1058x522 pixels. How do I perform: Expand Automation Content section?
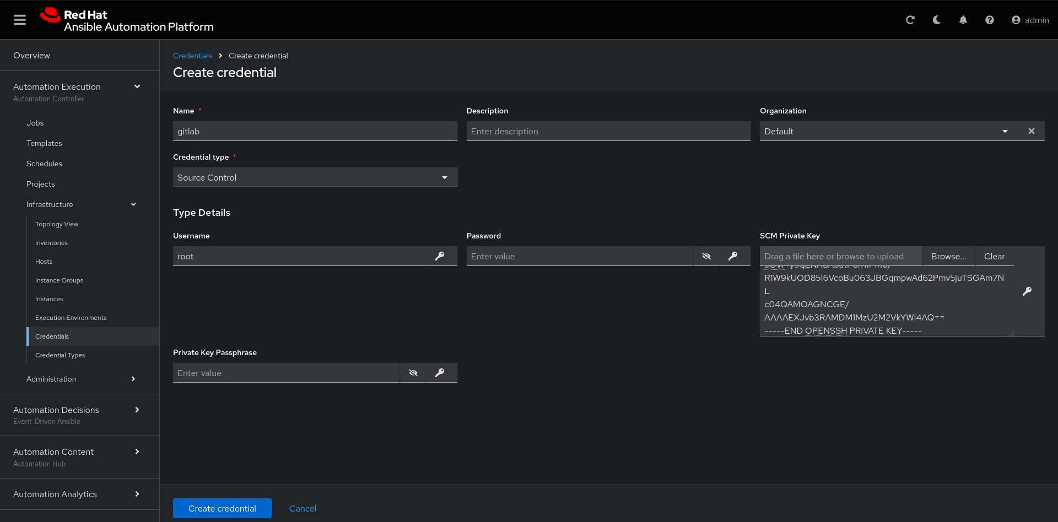point(137,452)
